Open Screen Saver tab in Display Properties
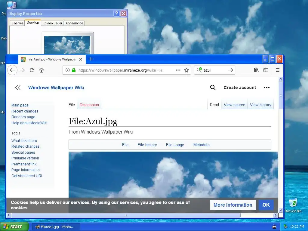The image size is (308, 231). pyautogui.click(x=52, y=23)
